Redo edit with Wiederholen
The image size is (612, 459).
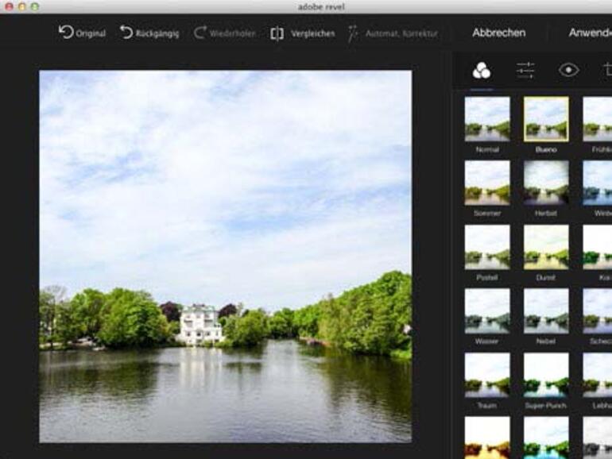[225, 33]
